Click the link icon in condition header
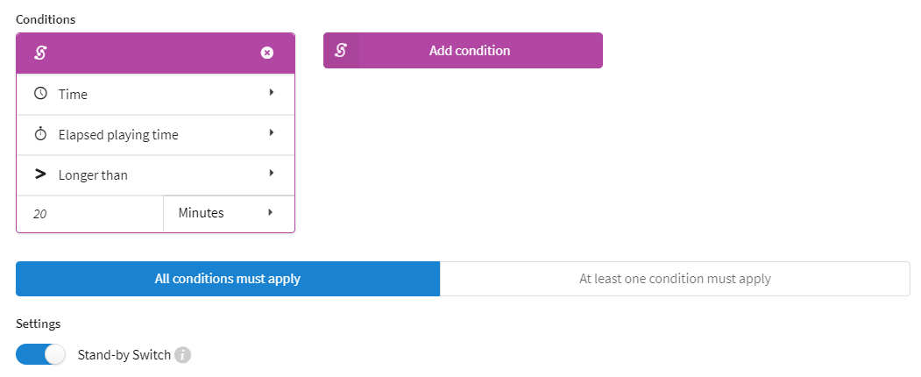This screenshot has width=921, height=377. click(40, 53)
